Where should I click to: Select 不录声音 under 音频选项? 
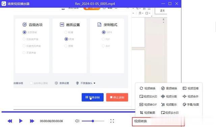point(24,53)
